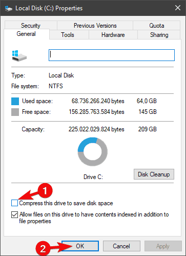The width and height of the screenshot is (186, 256).
Task: Enable Compress this drive to save disk space
Action: coord(14,203)
